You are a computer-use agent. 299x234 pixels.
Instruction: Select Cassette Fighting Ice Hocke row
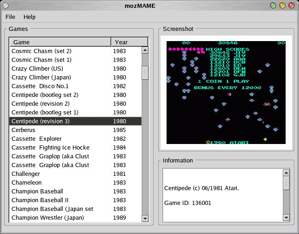click(76, 148)
